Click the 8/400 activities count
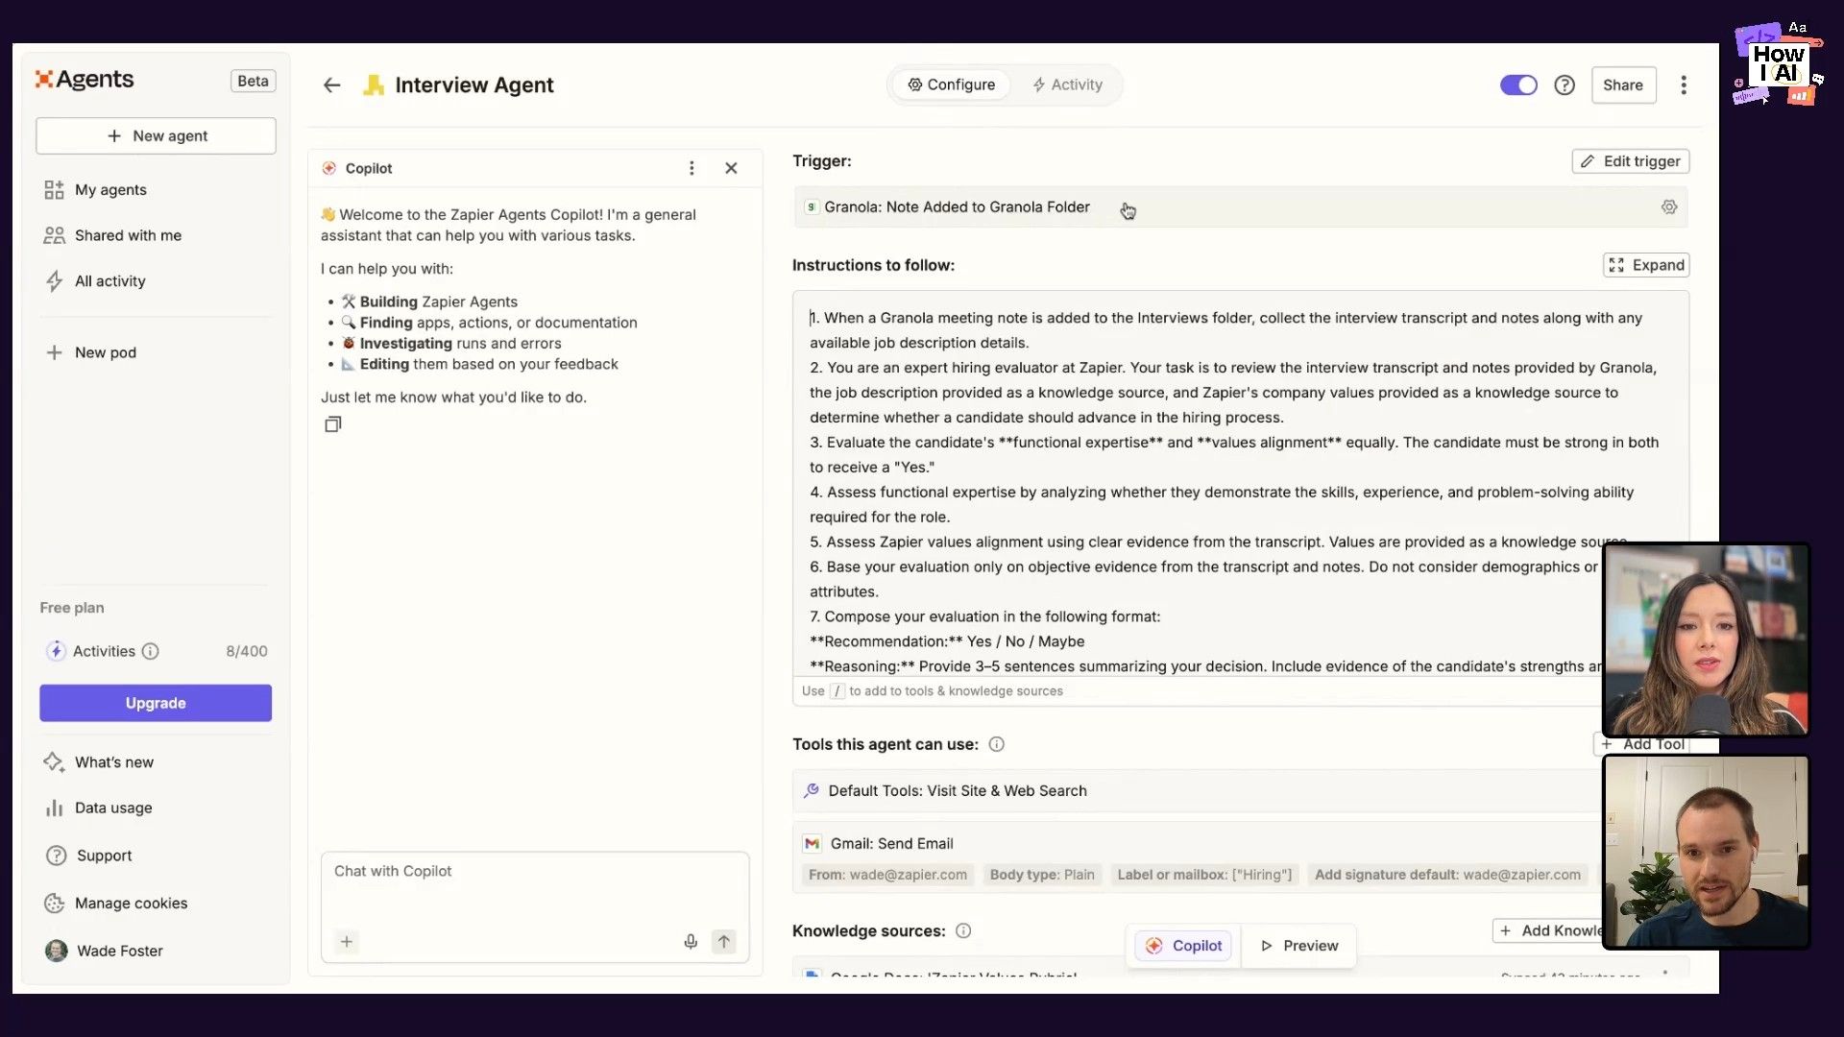The height and width of the screenshot is (1037, 1844). [x=247, y=651]
